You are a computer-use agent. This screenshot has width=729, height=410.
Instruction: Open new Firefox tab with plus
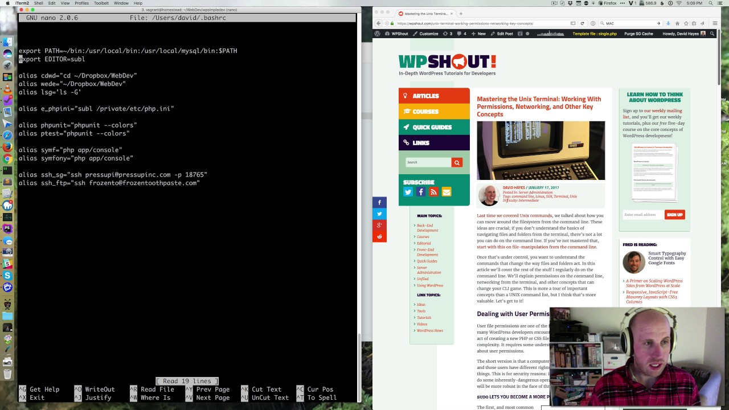point(461,14)
